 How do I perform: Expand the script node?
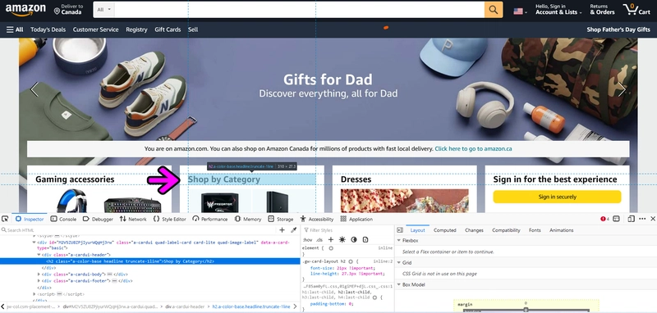[34, 294]
